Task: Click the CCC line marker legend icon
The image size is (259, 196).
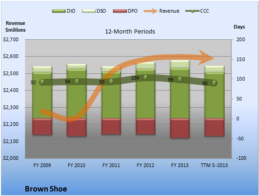Action: (x=193, y=11)
